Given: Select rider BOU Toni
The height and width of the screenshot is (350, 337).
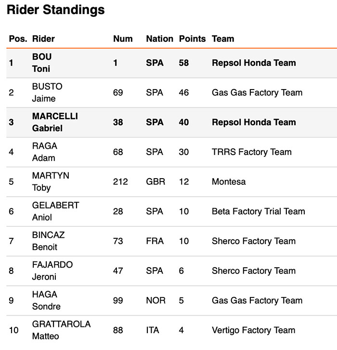Looking at the screenshot, I should 42,63.
